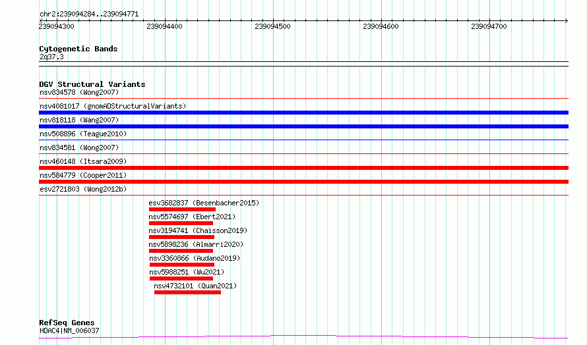Select the nsv460148 Itsara2009 red bar
The image size is (587, 345).
pyautogui.click(x=303, y=168)
